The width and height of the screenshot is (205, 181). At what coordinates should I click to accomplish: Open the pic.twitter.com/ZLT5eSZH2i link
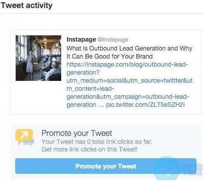145,105
